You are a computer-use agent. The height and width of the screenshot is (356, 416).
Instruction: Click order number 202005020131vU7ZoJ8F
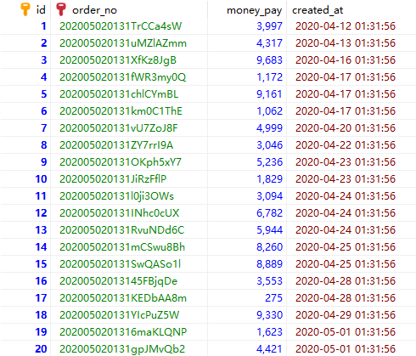click(x=119, y=128)
